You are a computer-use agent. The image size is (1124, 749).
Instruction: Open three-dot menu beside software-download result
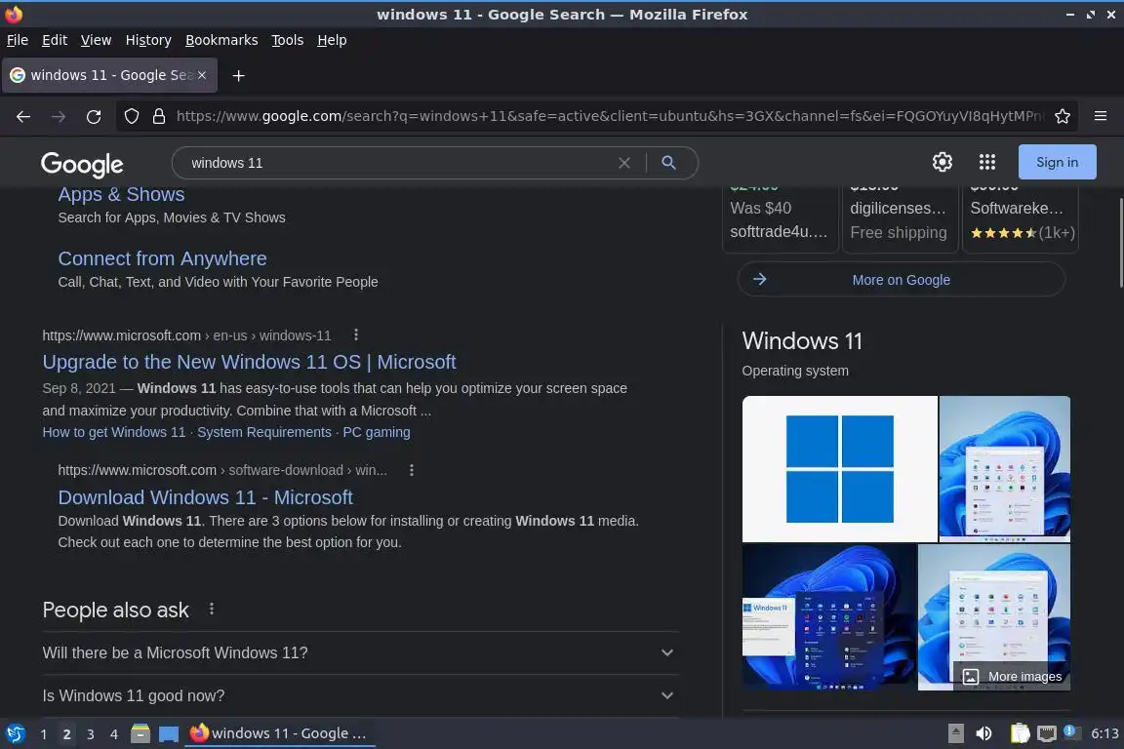tap(412, 470)
